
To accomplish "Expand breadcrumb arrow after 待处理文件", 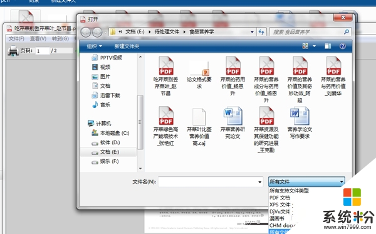I will pyautogui.click(x=184, y=32).
